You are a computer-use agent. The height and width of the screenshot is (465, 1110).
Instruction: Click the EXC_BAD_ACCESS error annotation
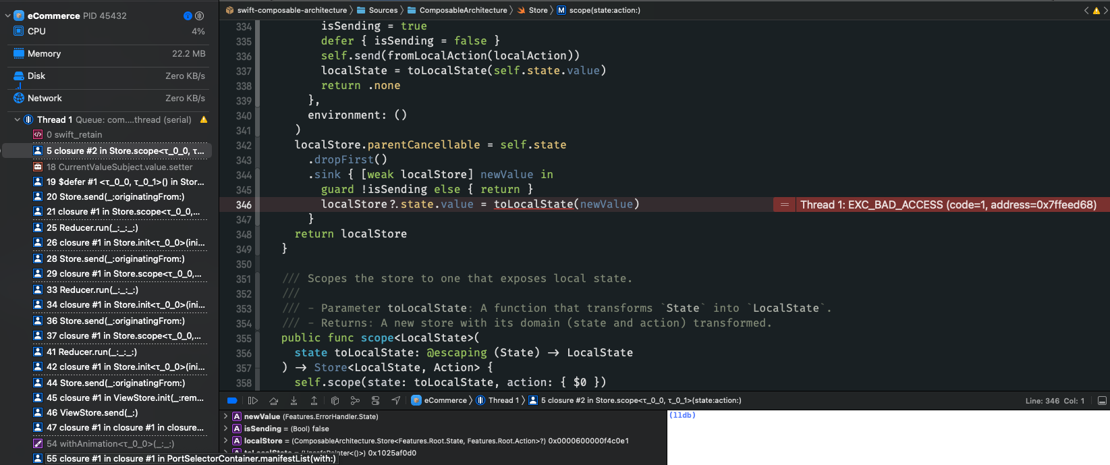(x=948, y=204)
